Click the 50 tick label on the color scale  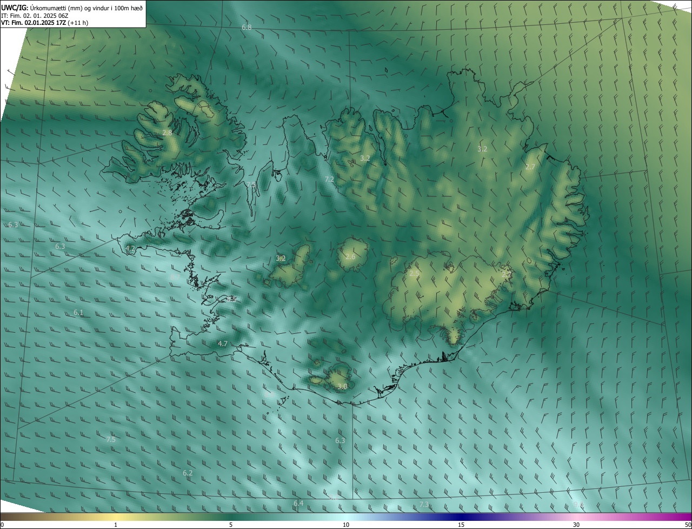pyautogui.click(x=688, y=525)
